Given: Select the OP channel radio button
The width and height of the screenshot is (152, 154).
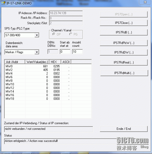Looking at the screenshot, I should pyautogui.click(x=54, y=34).
